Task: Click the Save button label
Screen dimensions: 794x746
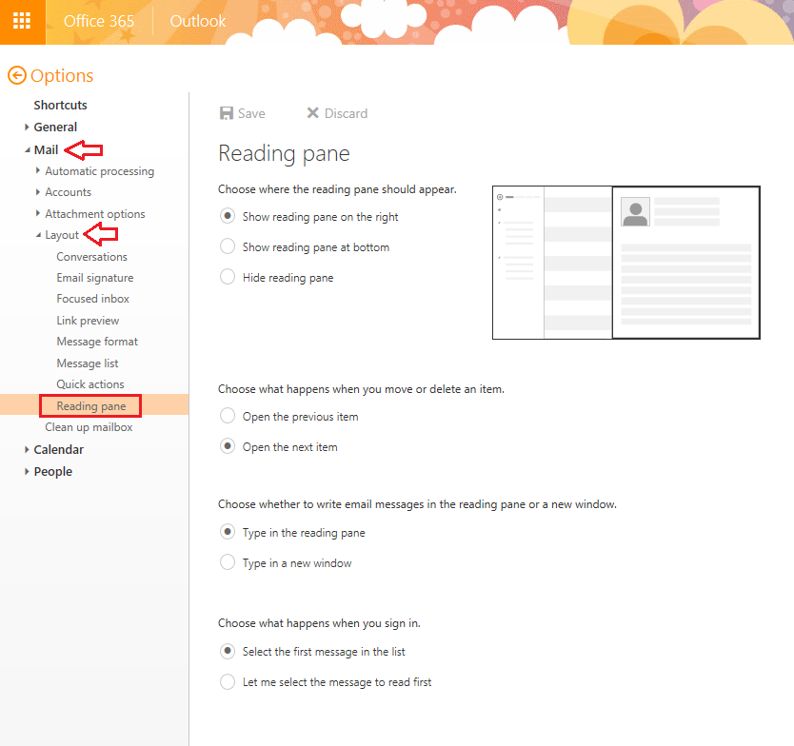Action: click(251, 113)
